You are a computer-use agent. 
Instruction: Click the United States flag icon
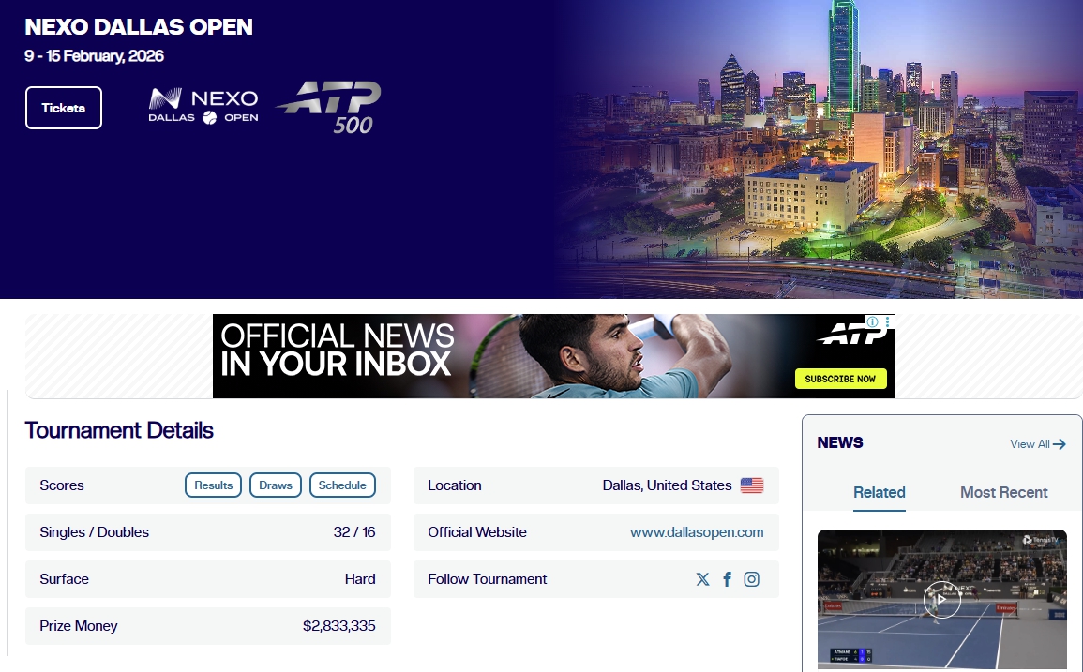pos(752,485)
